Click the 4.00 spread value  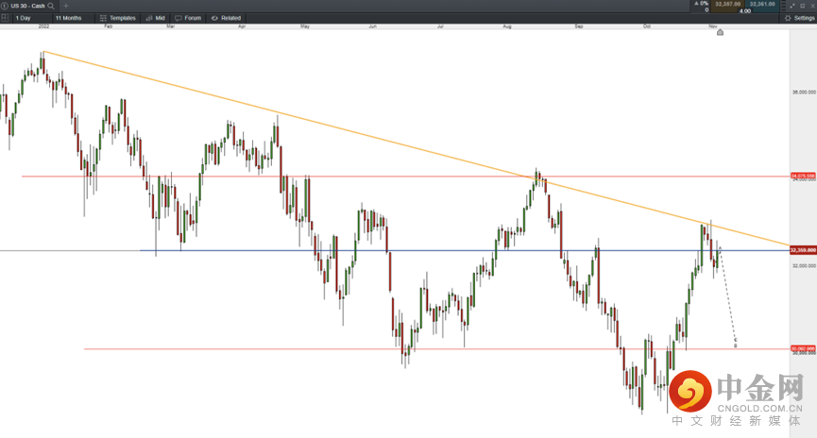(x=745, y=11)
